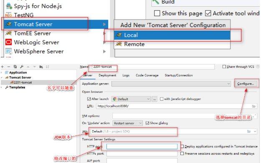Open the Default browser dropdown
The width and height of the screenshot is (266, 163).
[131, 99]
